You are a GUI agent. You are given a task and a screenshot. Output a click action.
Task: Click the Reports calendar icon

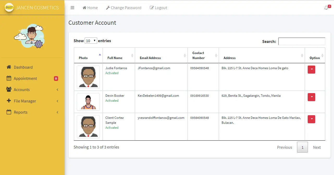(9, 112)
